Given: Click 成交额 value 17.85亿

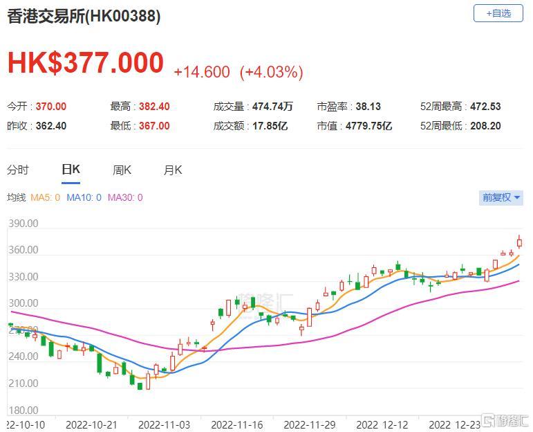Looking at the screenshot, I should [270, 126].
